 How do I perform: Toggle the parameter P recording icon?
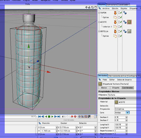pos(89,116)
